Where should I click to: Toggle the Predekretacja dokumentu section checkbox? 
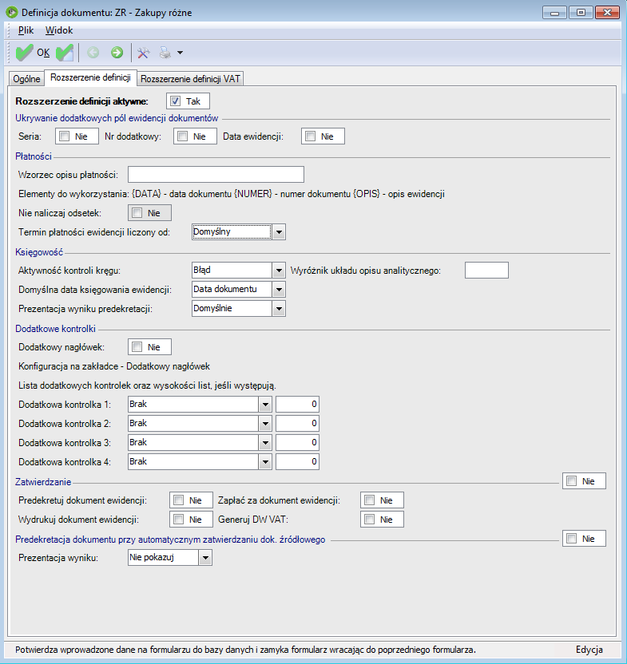tap(571, 539)
